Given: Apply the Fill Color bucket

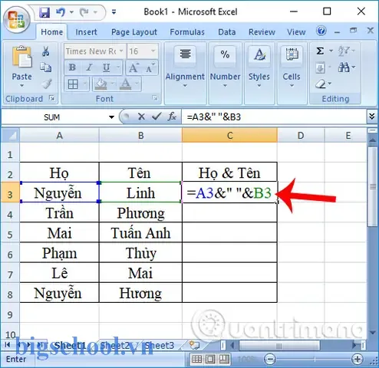Looking at the screenshot, I should (101, 84).
